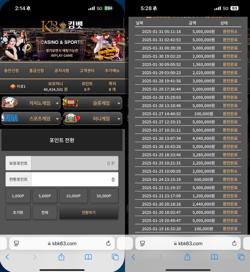
Task: Tap the 600,000원 amount cell
Action: pyautogui.click(x=204, y=179)
